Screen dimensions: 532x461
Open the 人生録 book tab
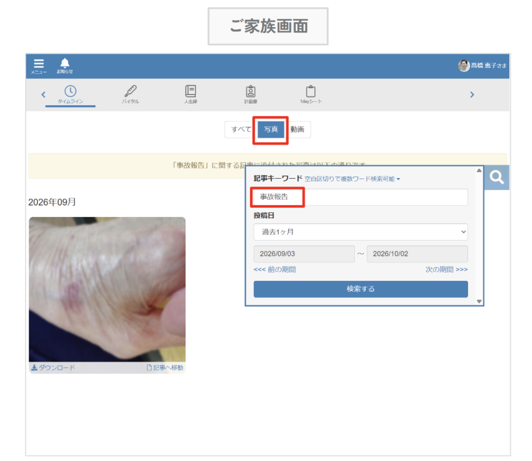click(x=191, y=94)
